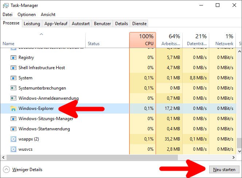This screenshot has width=242, height=178.
Task: Click the Shell Infrastructure Host icon
Action: pos(13,68)
